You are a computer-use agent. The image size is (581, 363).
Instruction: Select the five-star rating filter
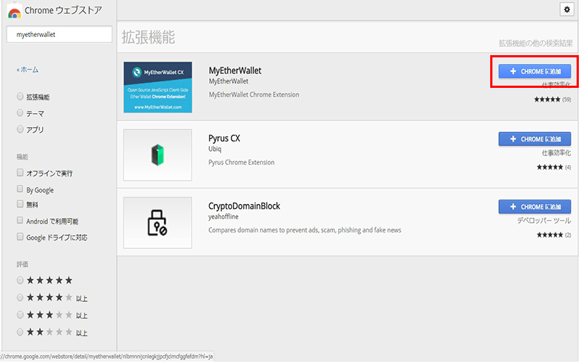20,280
